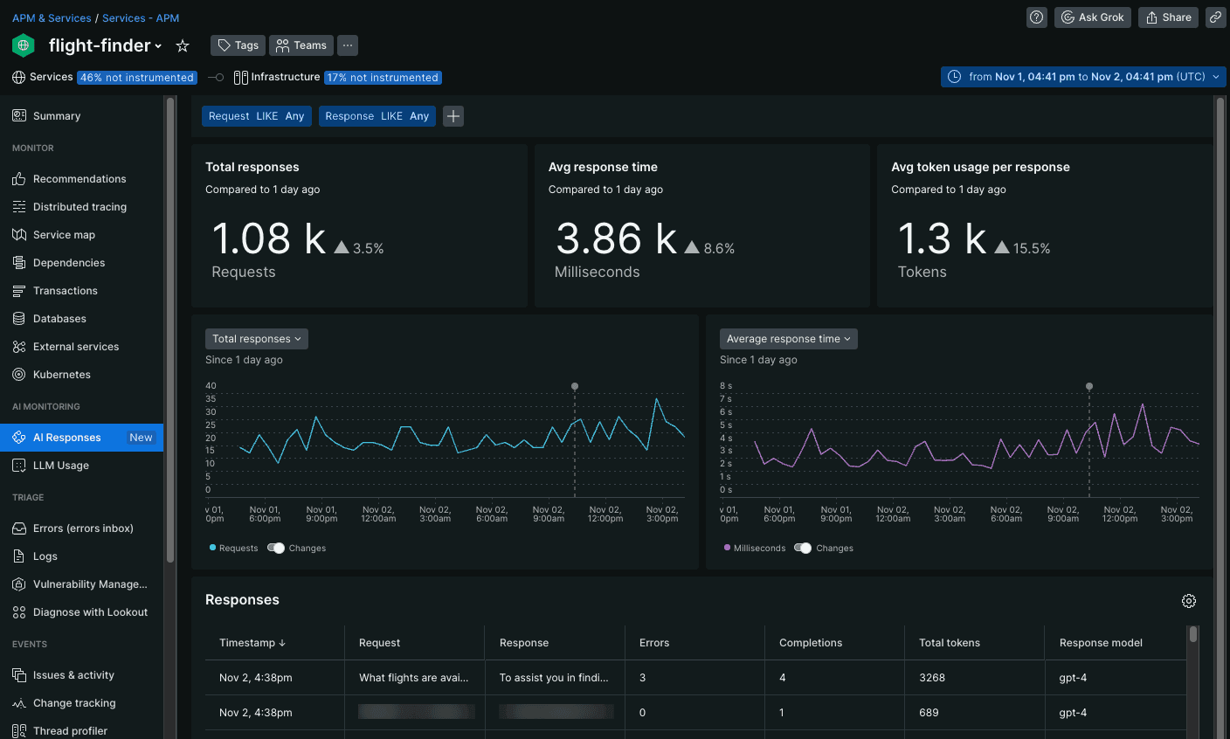Star the flight-finder service as favorite

point(182,45)
